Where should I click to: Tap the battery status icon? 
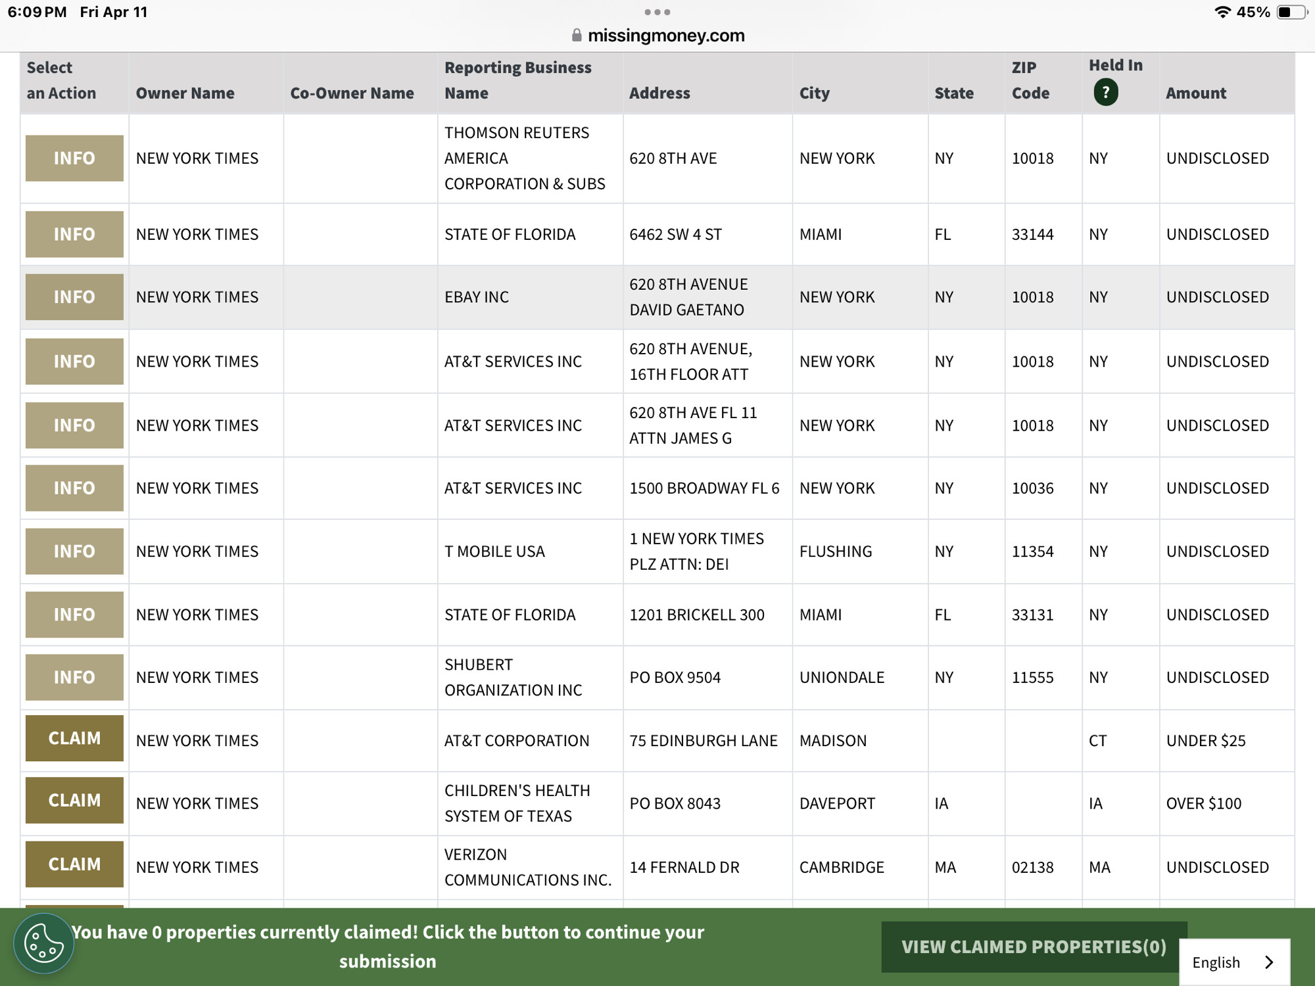tap(1292, 12)
